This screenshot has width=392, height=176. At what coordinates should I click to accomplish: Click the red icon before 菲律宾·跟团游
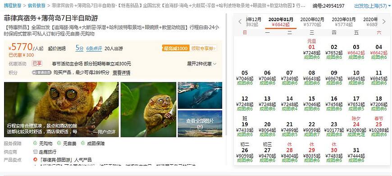tap(35, 159)
